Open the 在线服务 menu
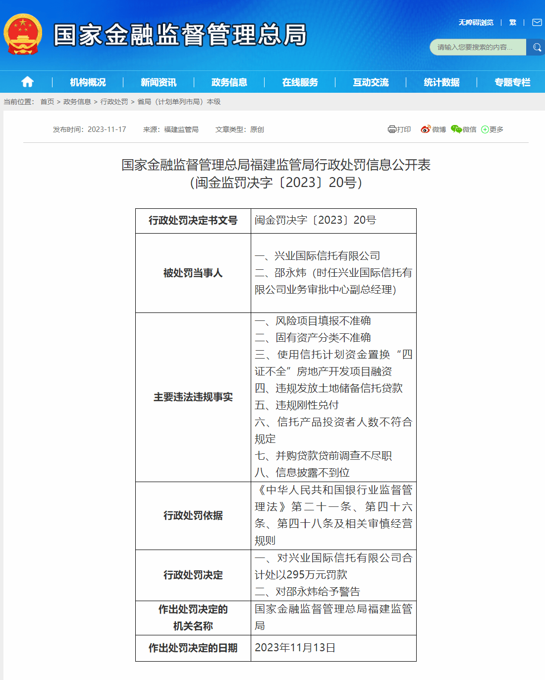 pos(300,82)
